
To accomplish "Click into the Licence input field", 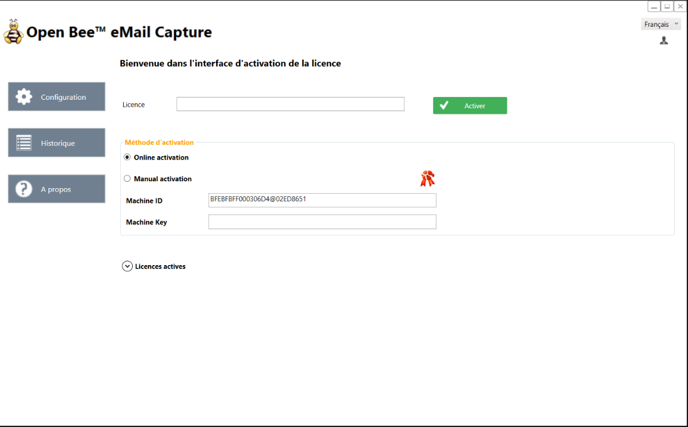I will 290,104.
